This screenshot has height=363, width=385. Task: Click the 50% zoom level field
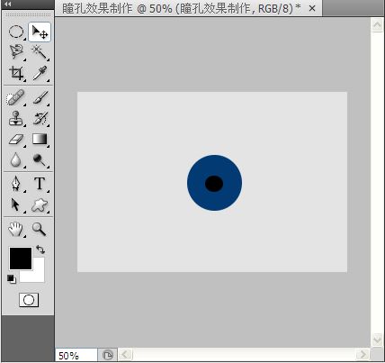coord(76,356)
